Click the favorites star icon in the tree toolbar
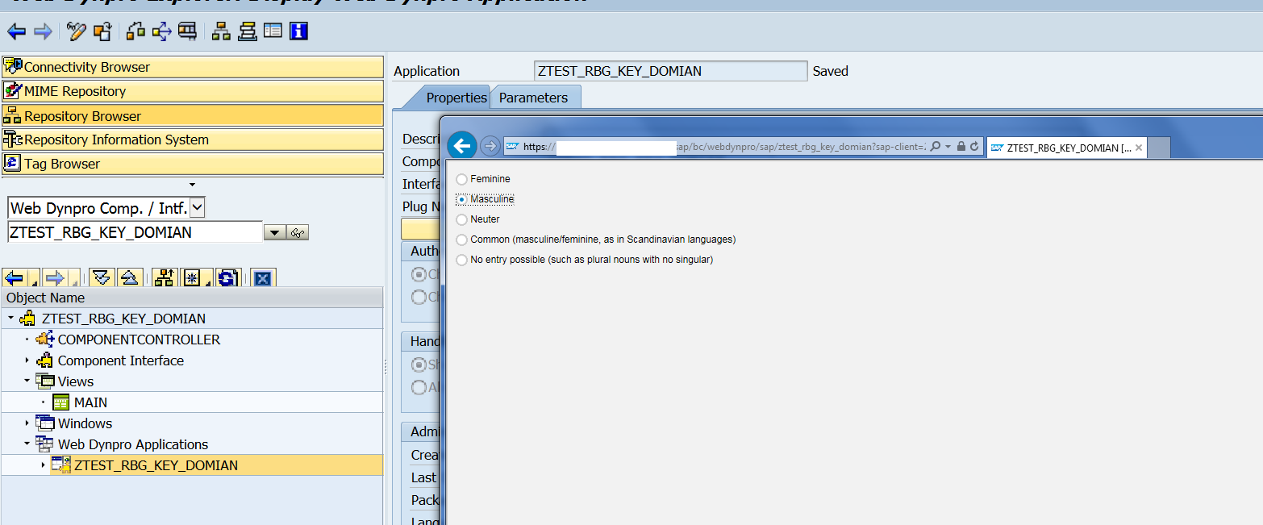 click(x=191, y=278)
